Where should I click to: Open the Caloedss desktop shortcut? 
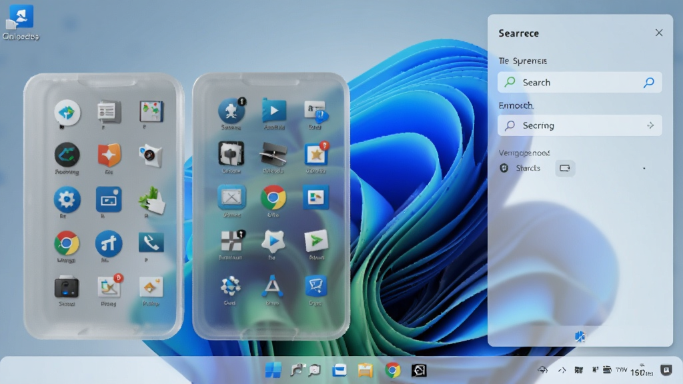(21, 22)
